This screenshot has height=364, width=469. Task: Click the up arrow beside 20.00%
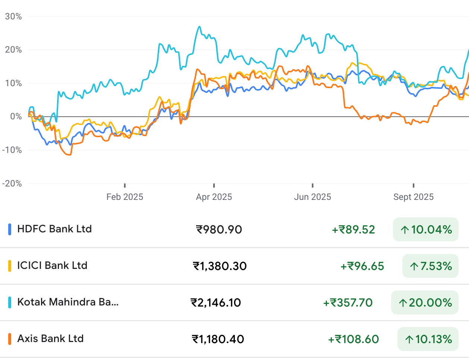(403, 303)
